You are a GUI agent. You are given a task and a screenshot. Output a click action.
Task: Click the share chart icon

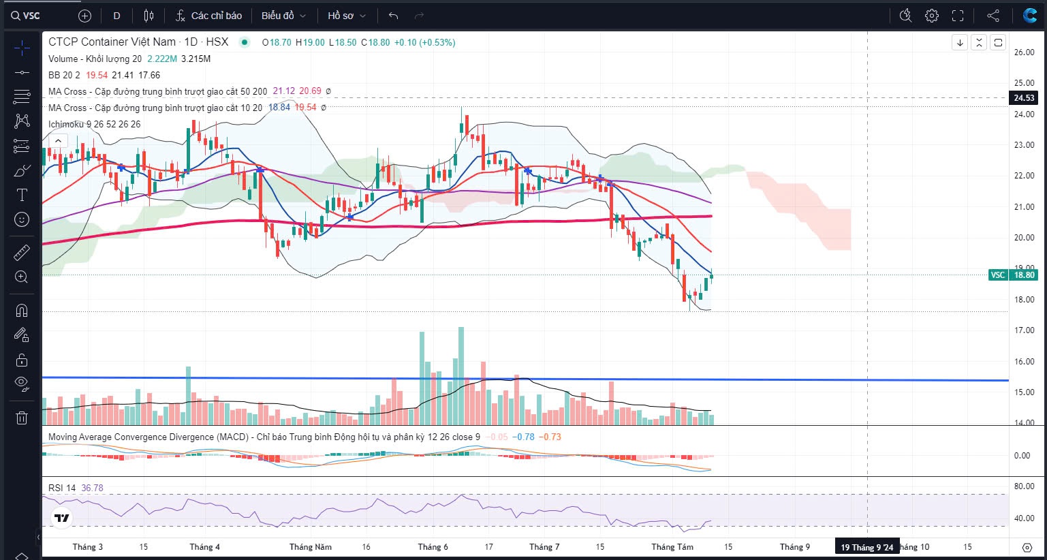click(993, 16)
